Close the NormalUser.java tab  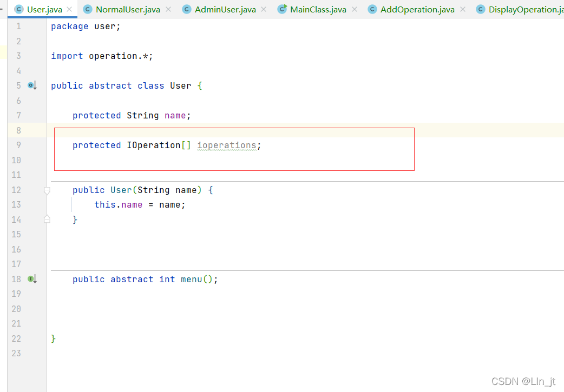coord(168,9)
